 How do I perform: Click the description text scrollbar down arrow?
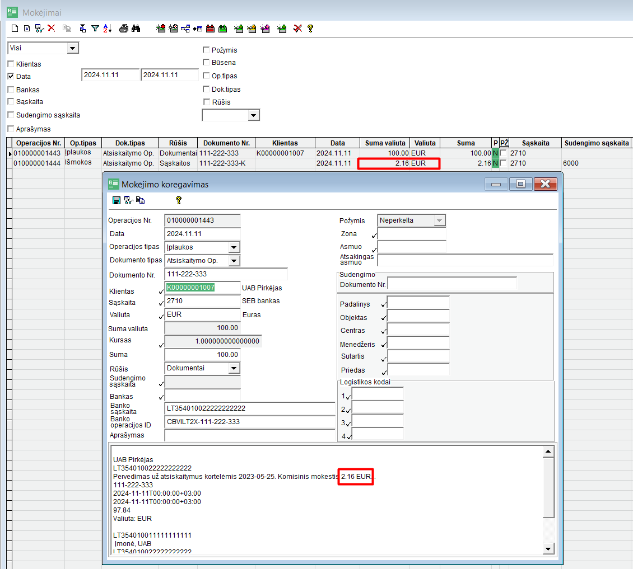point(549,549)
